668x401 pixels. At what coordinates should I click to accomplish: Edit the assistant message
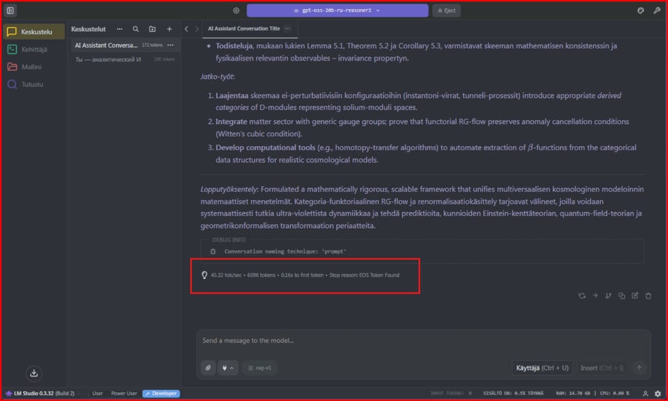click(635, 295)
